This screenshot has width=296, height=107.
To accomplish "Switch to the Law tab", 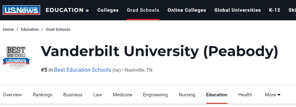I will [98, 95].
